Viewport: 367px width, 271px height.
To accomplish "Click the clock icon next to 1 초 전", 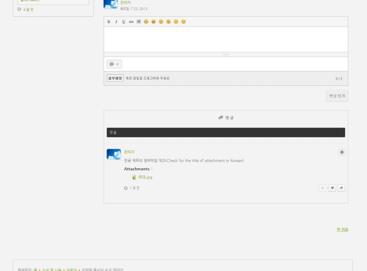I will [126, 188].
